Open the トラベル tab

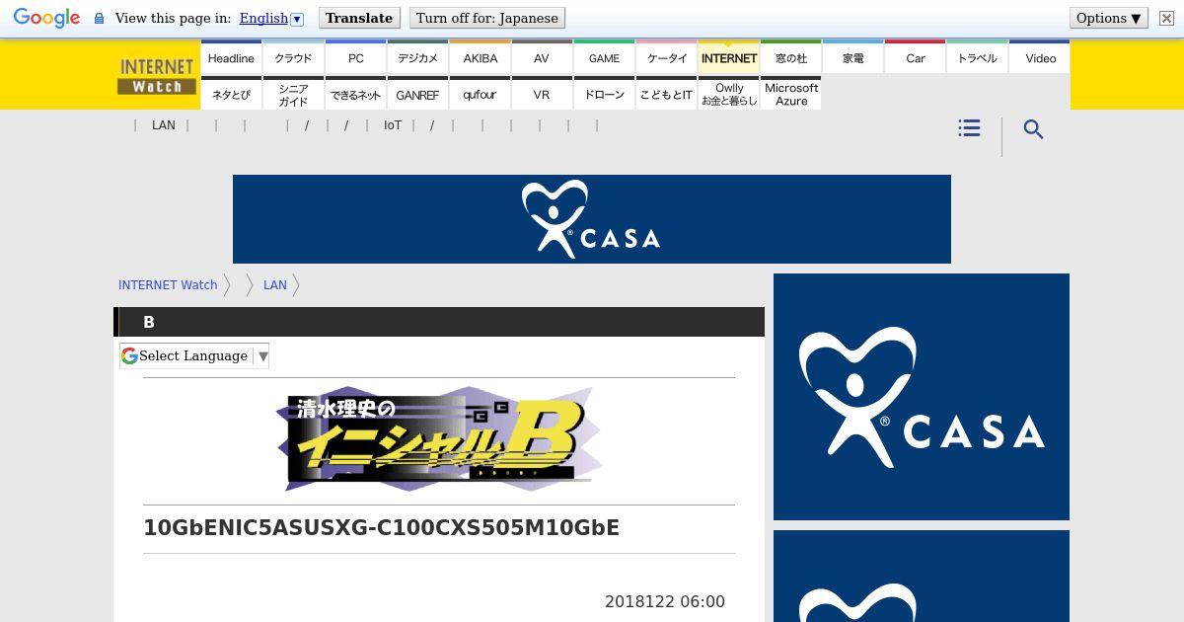[978, 58]
